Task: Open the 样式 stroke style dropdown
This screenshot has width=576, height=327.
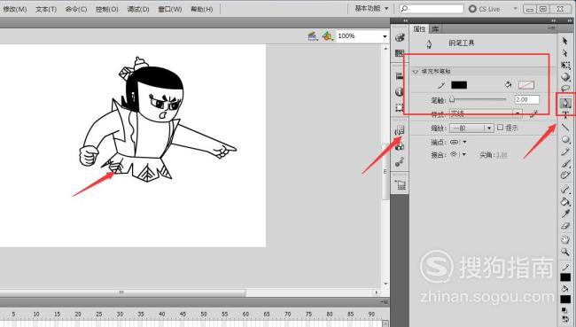Action: [x=486, y=114]
